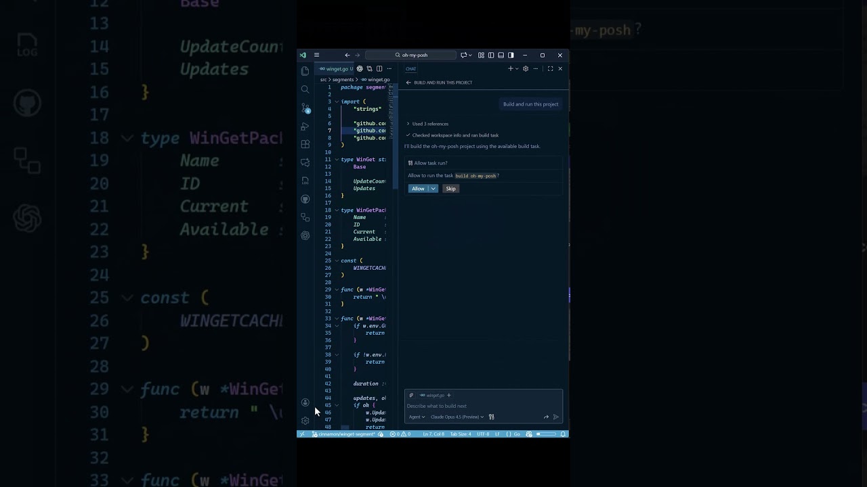The width and height of the screenshot is (867, 487).
Task: Open chat panel More Actions ellipsis
Action: 536,68
